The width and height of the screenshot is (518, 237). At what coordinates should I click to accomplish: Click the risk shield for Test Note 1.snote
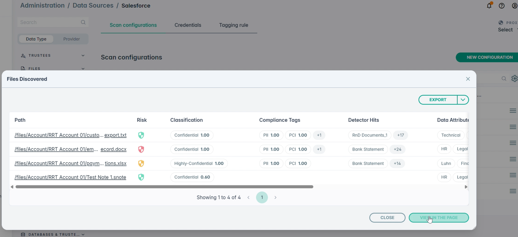pyautogui.click(x=141, y=177)
